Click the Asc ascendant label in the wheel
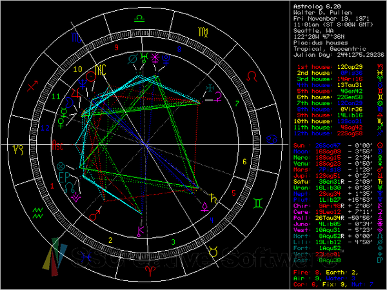 click(58, 145)
